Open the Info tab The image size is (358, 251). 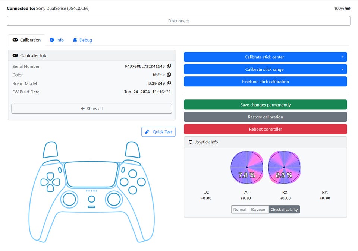point(57,40)
